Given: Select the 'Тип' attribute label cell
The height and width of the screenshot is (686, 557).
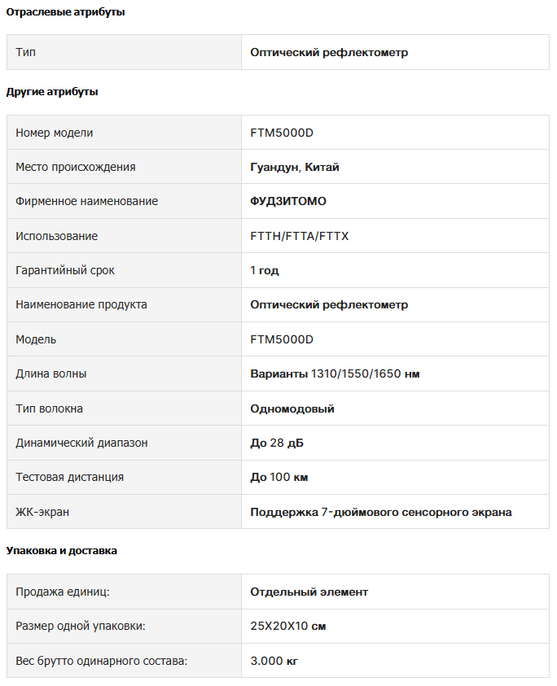Looking at the screenshot, I should click(124, 52).
